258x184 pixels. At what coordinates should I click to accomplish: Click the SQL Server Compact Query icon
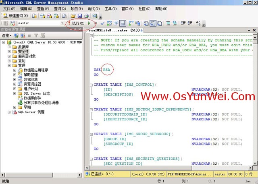pyautogui.click(x=64, y=16)
